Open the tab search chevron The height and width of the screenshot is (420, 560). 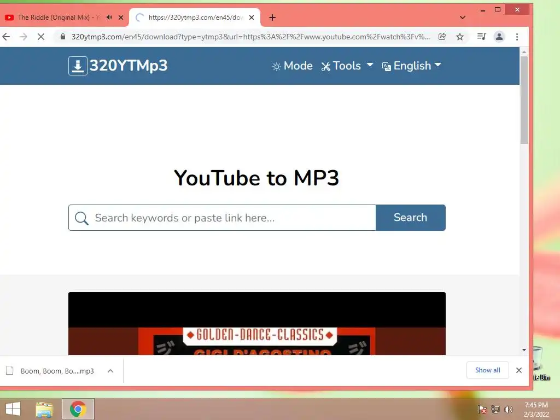point(463,17)
